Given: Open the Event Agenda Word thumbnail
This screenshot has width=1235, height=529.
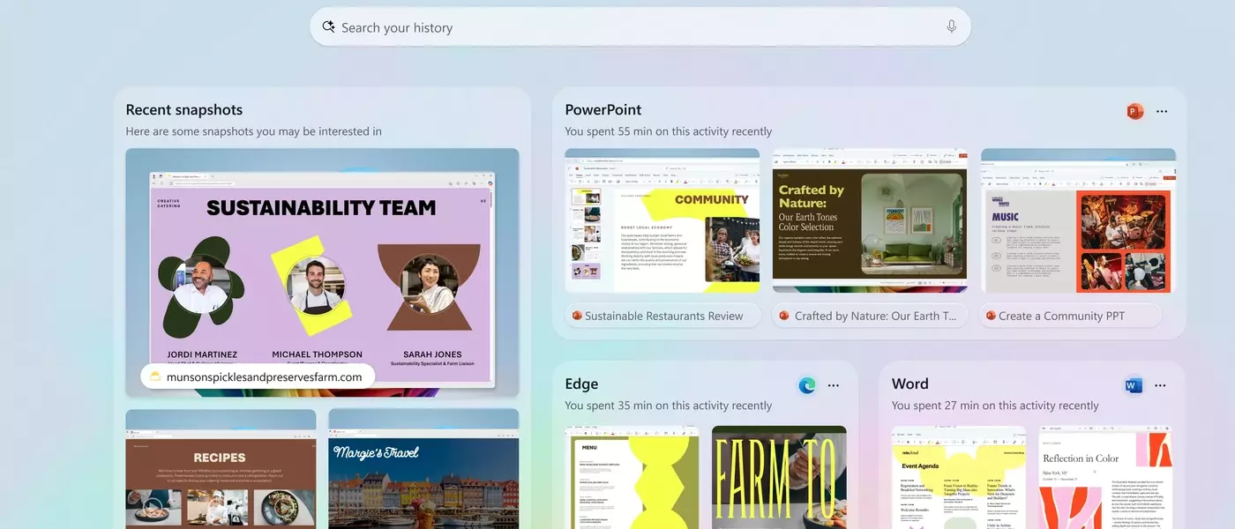Looking at the screenshot, I should pyautogui.click(x=958, y=477).
